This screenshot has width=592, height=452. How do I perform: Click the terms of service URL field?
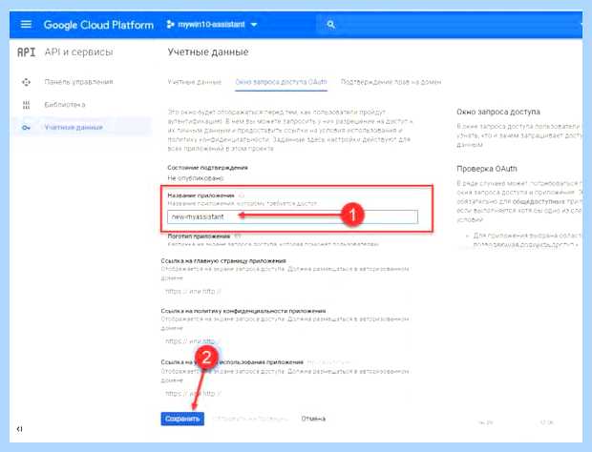pyautogui.click(x=287, y=393)
